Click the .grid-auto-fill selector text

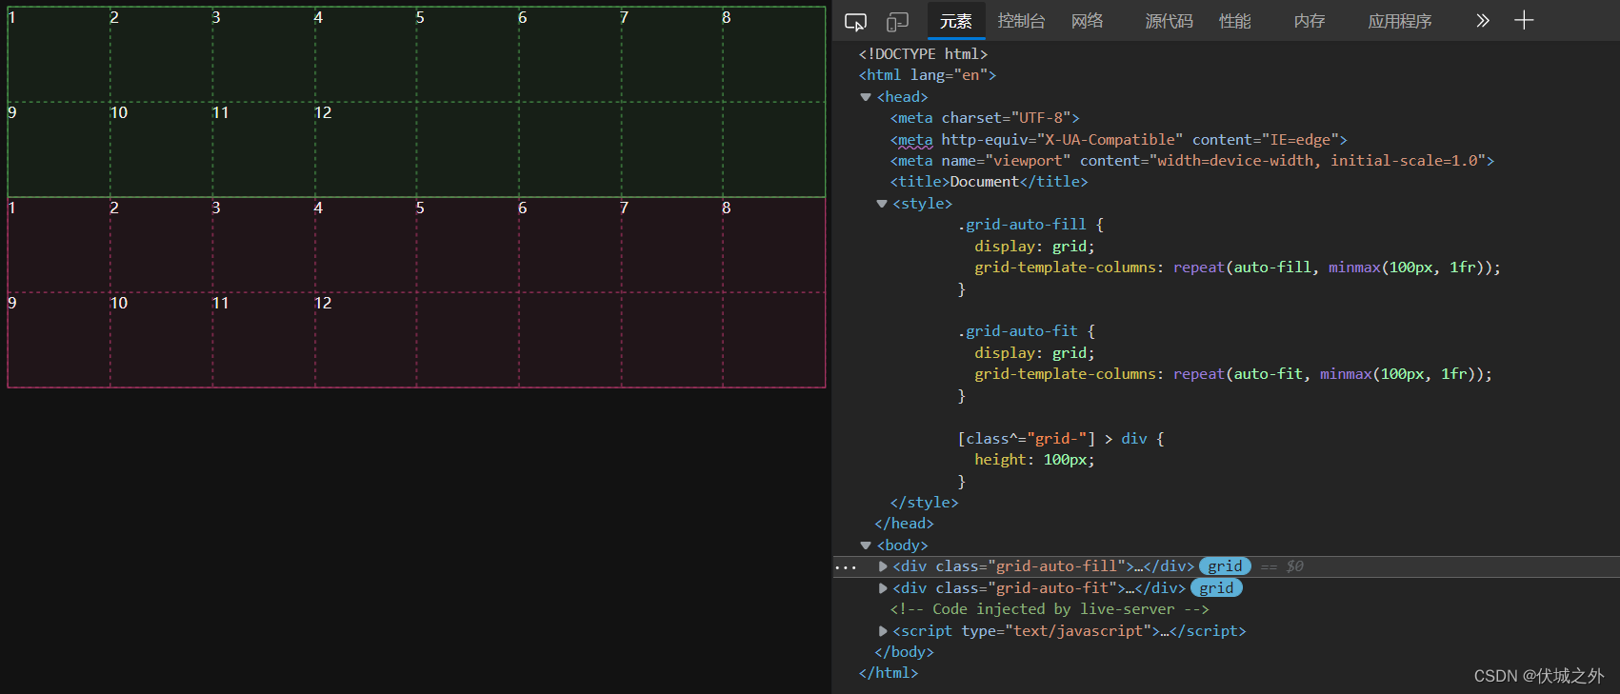click(1022, 225)
